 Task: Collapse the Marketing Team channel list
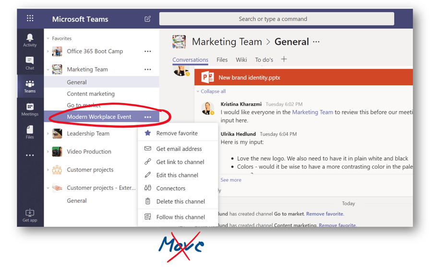pos(48,70)
